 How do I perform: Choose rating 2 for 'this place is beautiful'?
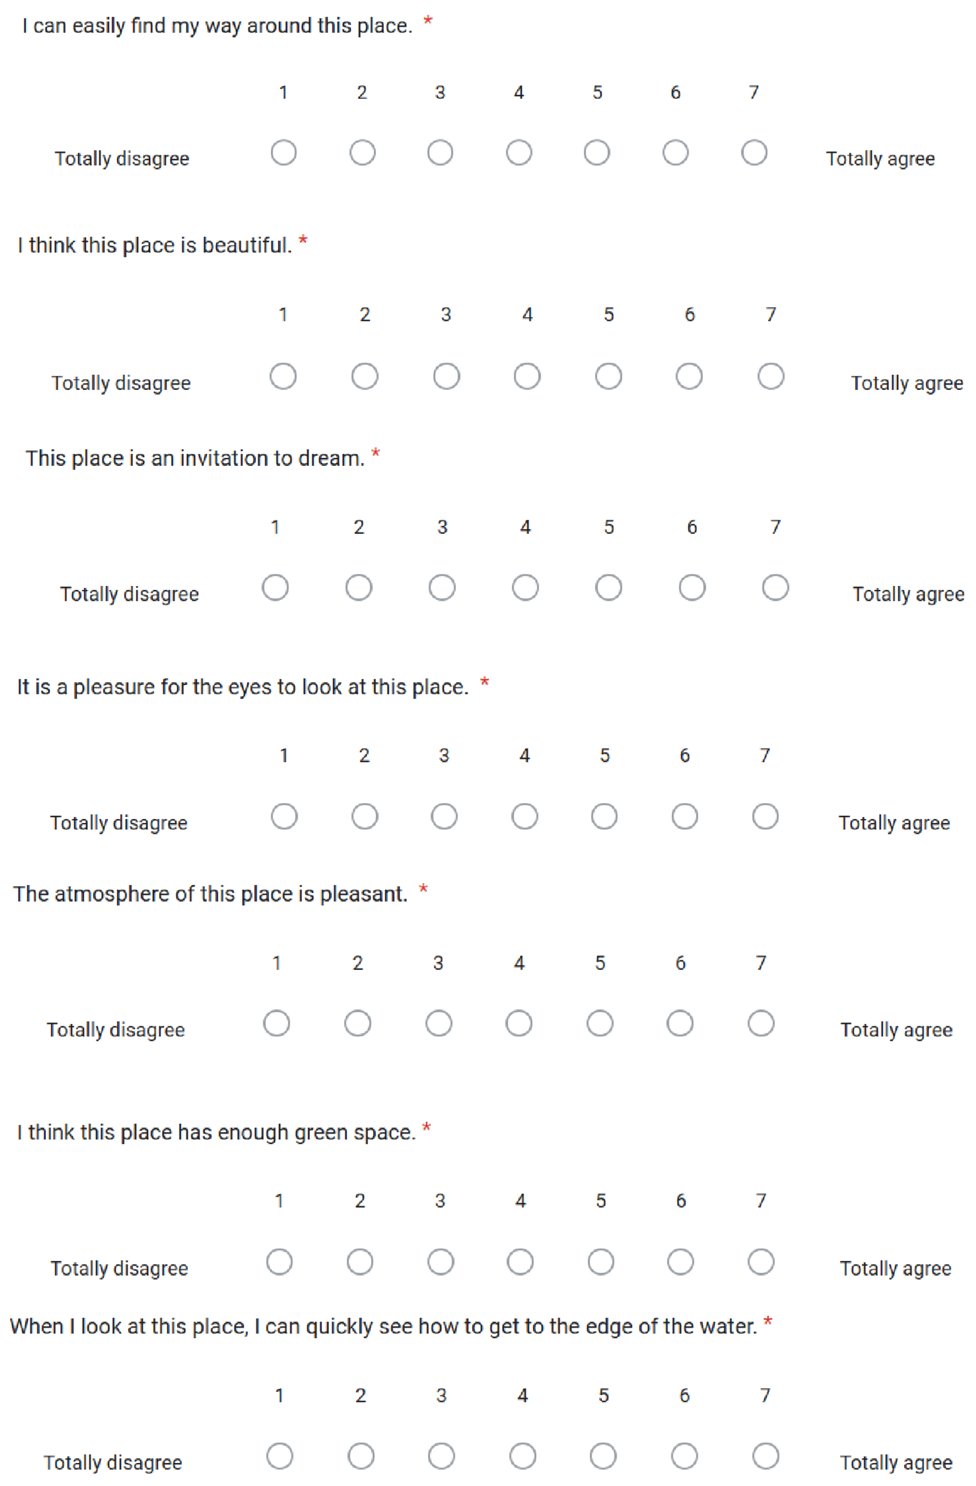tap(365, 376)
